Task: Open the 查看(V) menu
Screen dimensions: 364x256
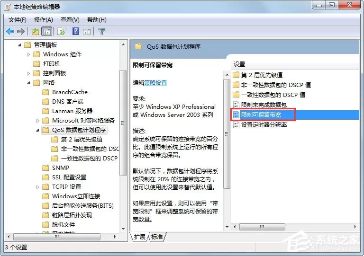Action: pos(70,20)
